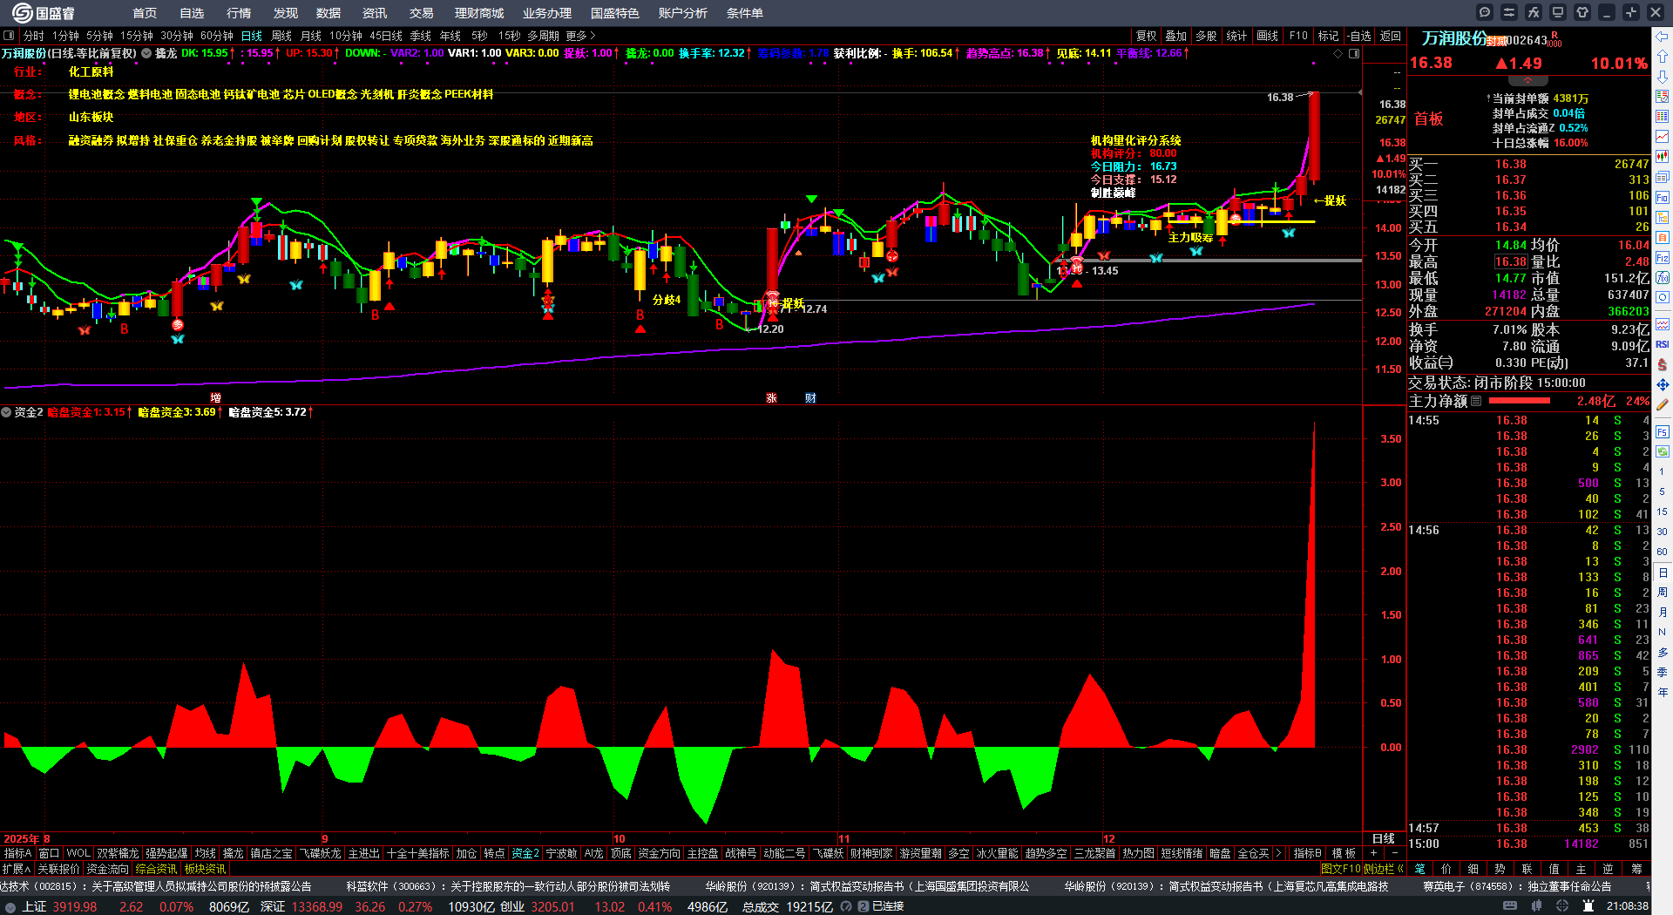Click the down arrow icon in right sidebar
1673x915 pixels.
pyautogui.click(x=1663, y=77)
